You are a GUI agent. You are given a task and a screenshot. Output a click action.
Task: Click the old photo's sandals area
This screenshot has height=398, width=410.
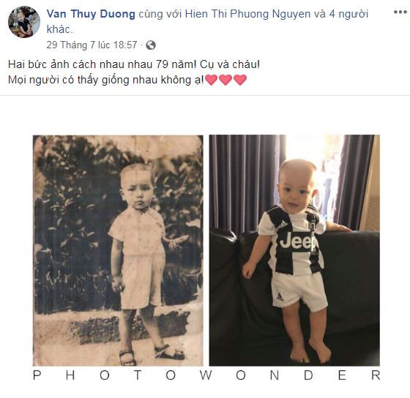pos(152,356)
